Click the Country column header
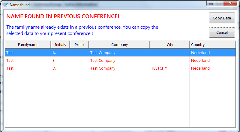The image size is (240, 132). (212, 45)
